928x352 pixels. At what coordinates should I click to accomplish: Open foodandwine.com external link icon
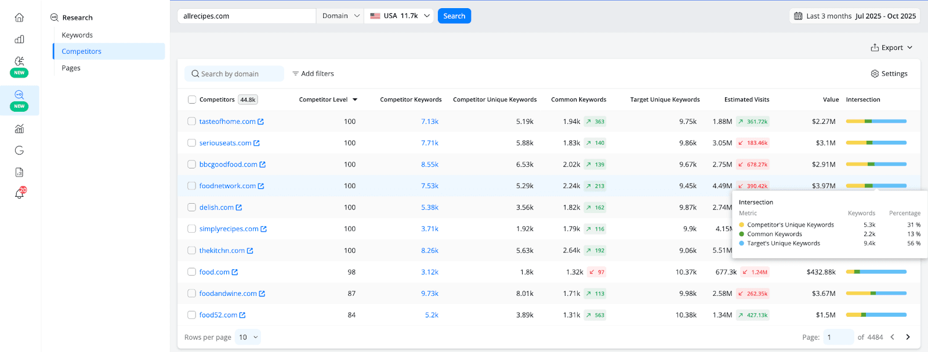(262, 294)
